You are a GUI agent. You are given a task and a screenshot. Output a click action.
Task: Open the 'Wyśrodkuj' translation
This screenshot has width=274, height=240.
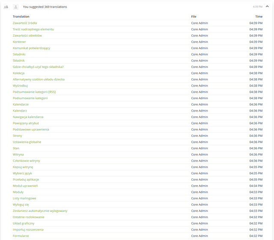(20, 86)
